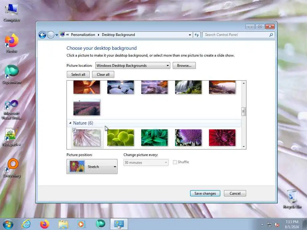Click the double-chevron breadcrumb overflow
Image resolution: width=307 pixels, height=230 pixels.
(67, 35)
